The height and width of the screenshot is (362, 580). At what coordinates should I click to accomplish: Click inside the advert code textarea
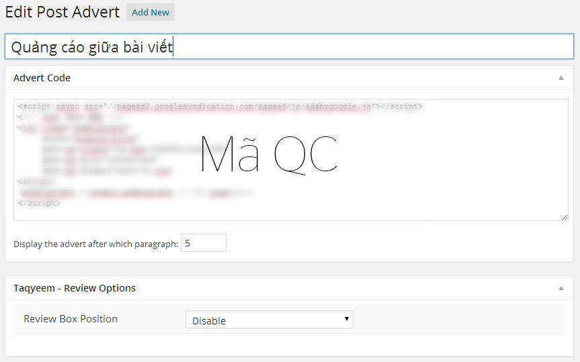tap(291, 160)
